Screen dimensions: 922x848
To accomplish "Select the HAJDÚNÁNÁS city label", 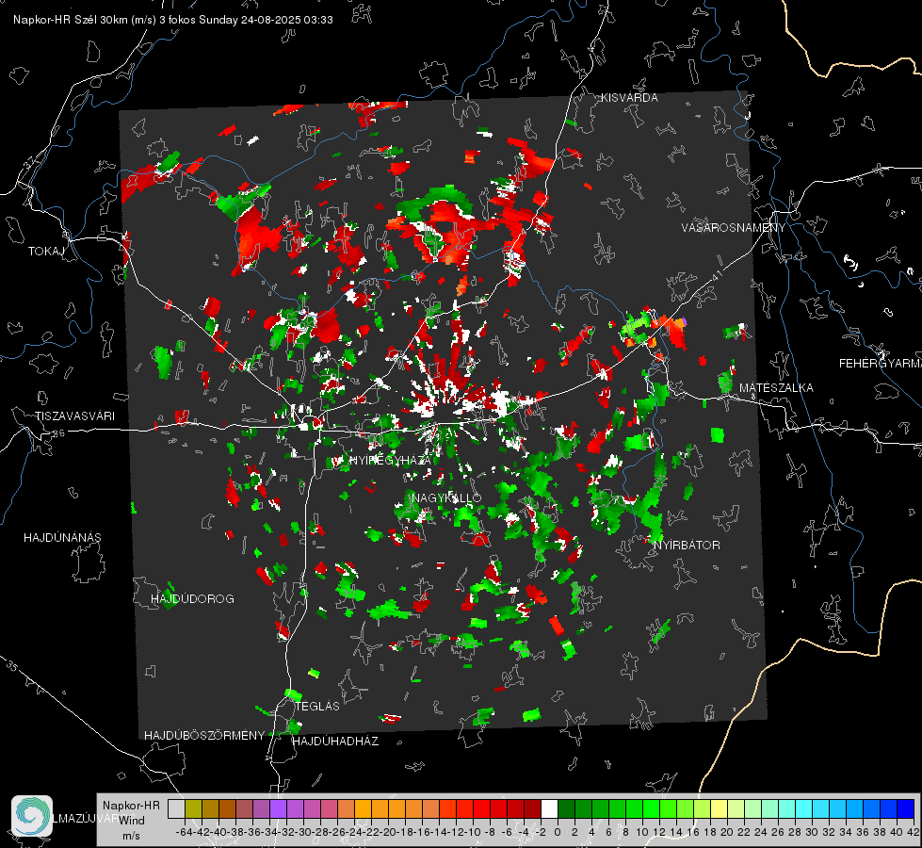I will coord(62,538).
